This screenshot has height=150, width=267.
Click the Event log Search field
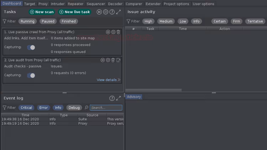point(106,107)
